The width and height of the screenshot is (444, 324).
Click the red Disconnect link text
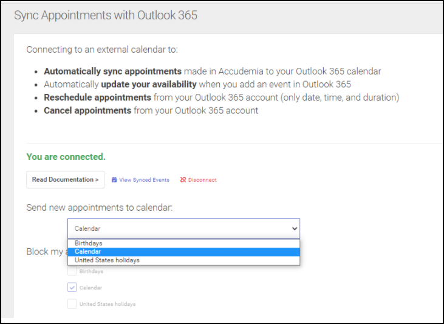pos(202,180)
